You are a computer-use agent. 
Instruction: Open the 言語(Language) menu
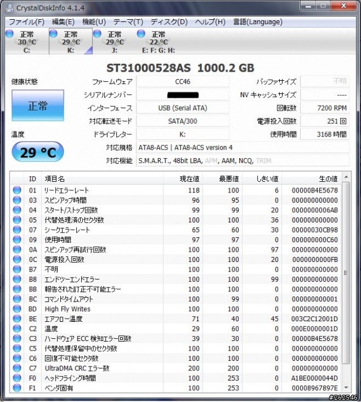click(258, 22)
